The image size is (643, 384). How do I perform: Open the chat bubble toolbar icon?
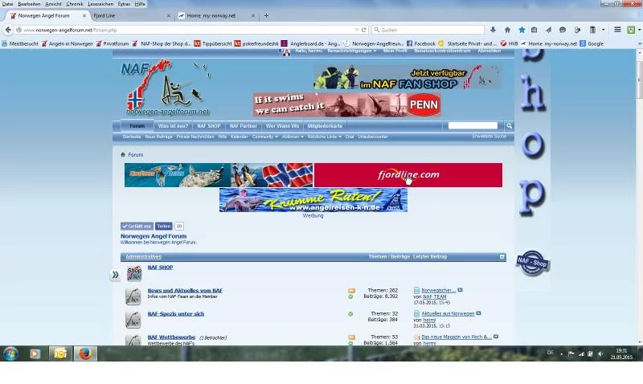[x=563, y=30]
